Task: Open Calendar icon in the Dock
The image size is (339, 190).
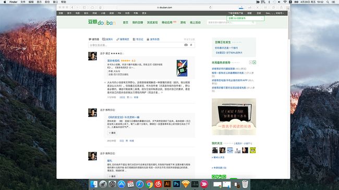Action: click(130, 184)
